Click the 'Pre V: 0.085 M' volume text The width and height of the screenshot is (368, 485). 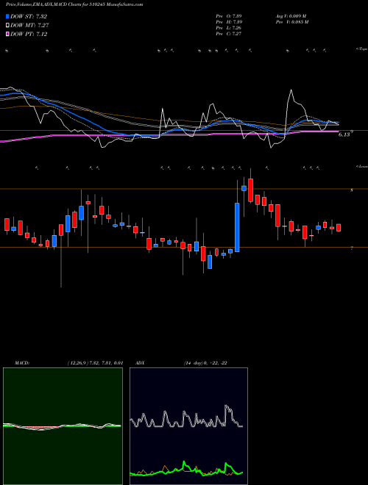pos(292,22)
